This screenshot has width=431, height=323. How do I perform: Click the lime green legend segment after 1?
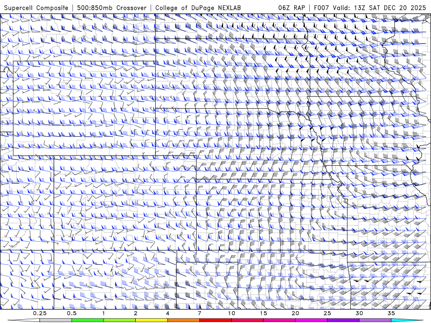coord(120,320)
